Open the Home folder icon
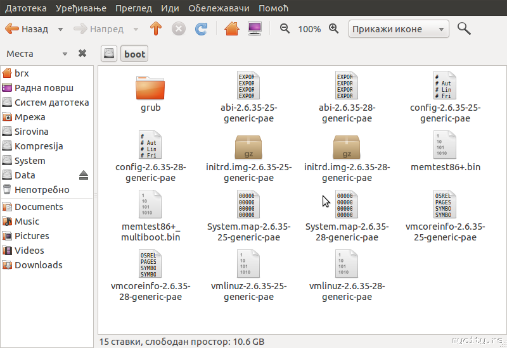This screenshot has height=348, width=507. (232, 28)
